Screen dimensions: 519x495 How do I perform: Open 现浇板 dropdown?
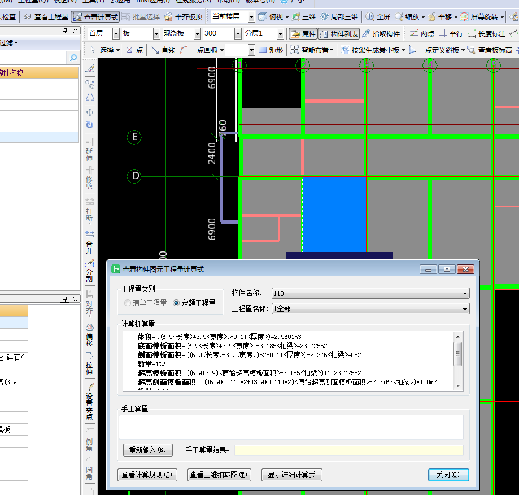pyautogui.click(x=197, y=33)
